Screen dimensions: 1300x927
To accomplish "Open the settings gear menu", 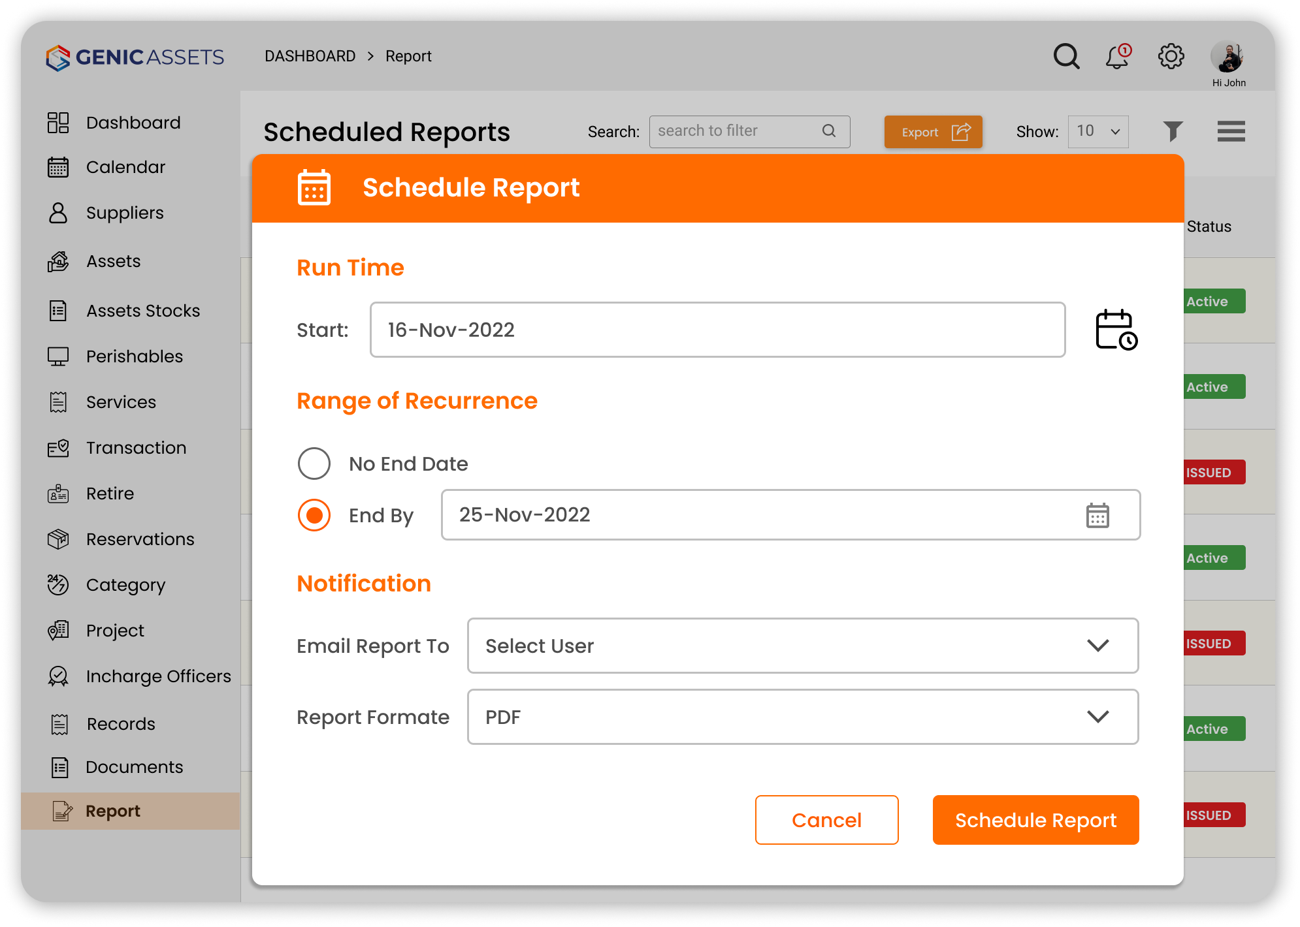I will coord(1171,57).
